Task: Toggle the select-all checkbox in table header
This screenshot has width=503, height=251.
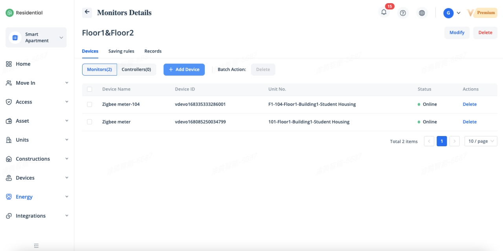Action: click(90, 89)
